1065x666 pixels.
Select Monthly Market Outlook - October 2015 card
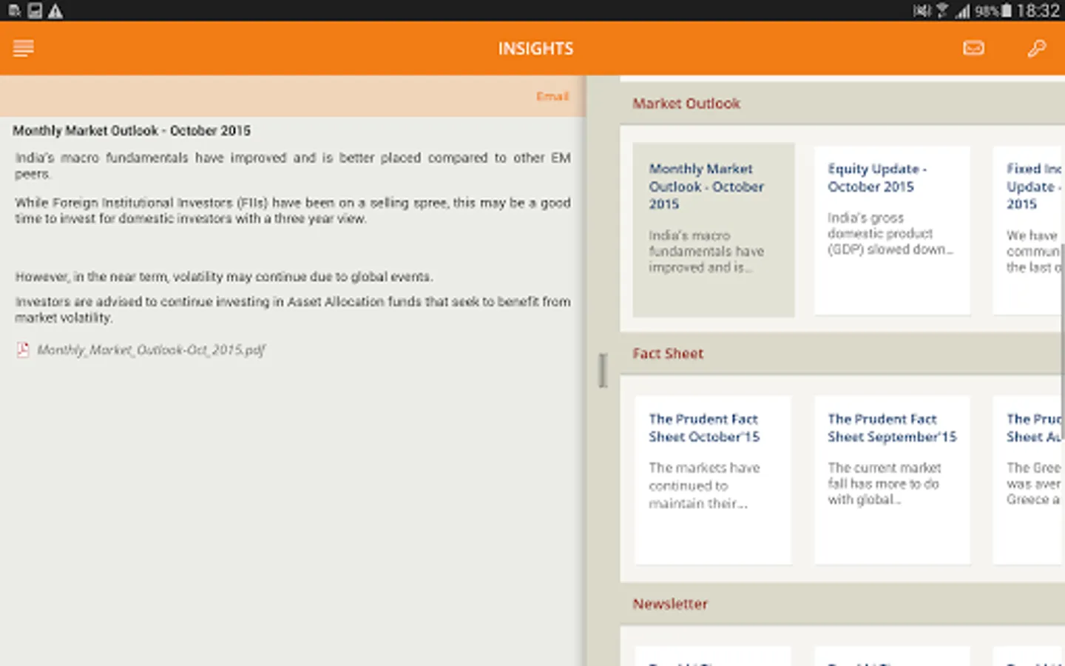pos(714,229)
